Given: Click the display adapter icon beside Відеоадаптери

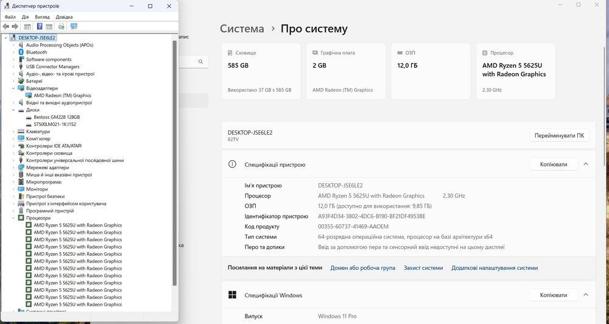Looking at the screenshot, I should coord(21,88).
